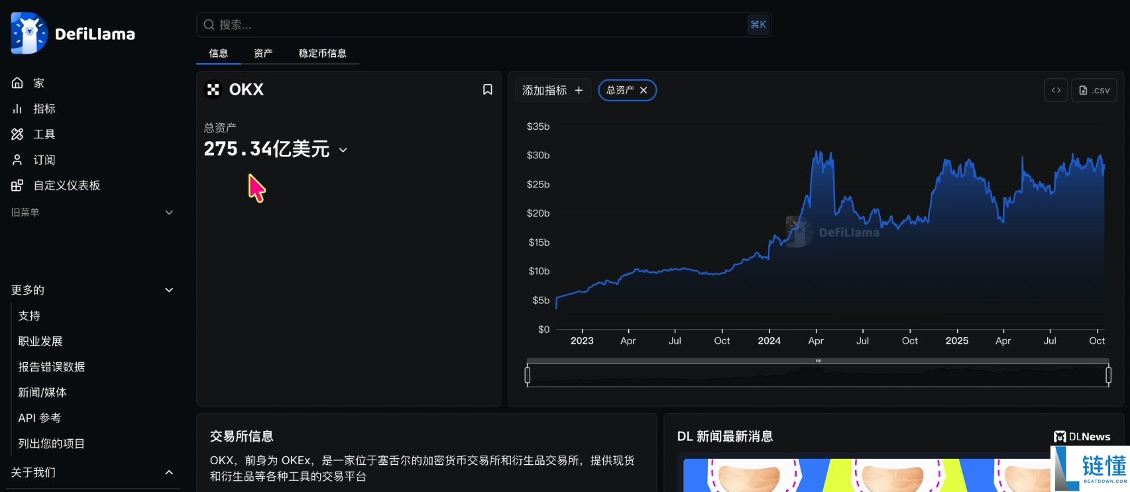This screenshot has width=1130, height=492.
Task: Open the 列出您的项目 link
Action: tap(52, 444)
